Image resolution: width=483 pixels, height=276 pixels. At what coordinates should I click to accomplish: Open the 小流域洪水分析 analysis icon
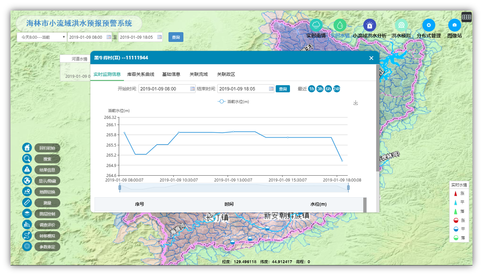pos(369,25)
